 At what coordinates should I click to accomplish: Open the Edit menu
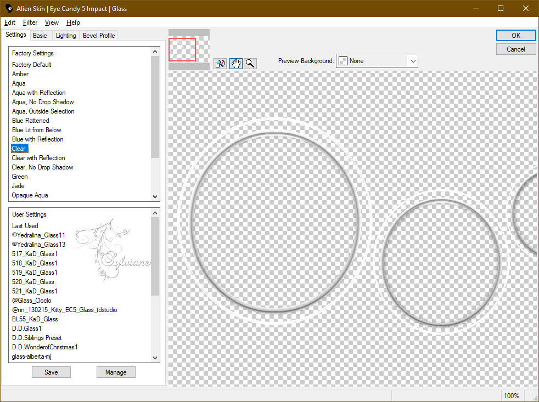pyautogui.click(x=10, y=22)
